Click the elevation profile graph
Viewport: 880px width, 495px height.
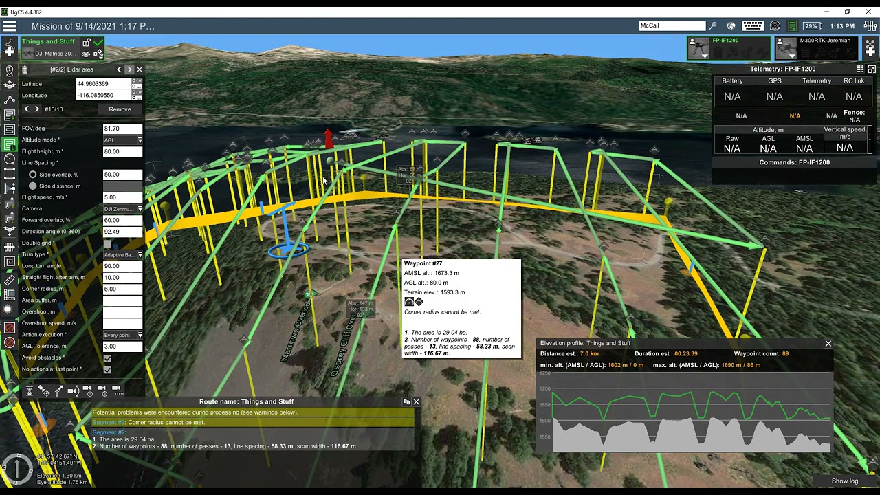[684, 411]
